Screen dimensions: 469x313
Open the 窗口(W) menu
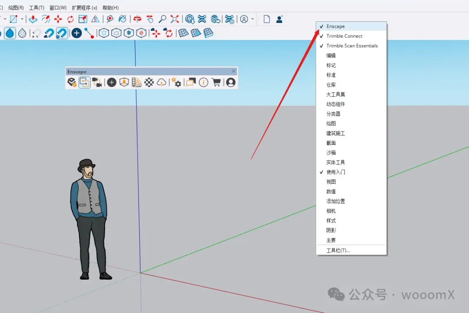click(58, 7)
